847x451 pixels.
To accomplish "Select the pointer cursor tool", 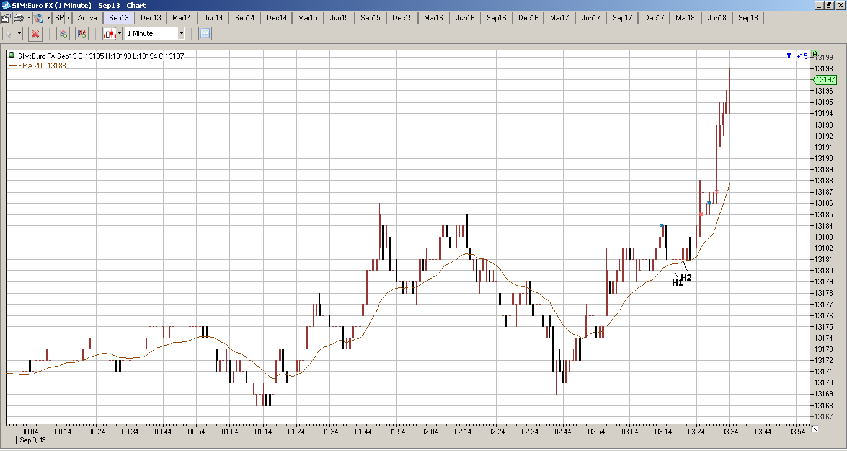I will [x=9, y=33].
